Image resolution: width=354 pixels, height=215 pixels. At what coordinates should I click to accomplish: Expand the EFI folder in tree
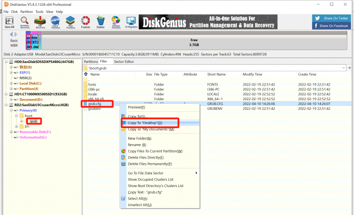(16, 126)
